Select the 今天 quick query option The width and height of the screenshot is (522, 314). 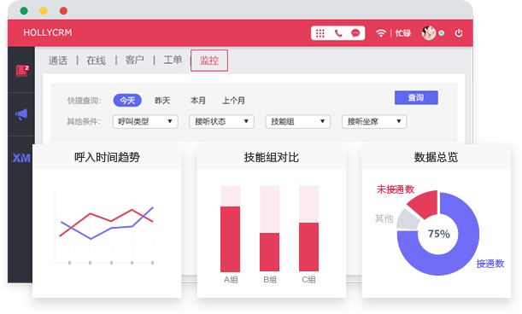(127, 101)
